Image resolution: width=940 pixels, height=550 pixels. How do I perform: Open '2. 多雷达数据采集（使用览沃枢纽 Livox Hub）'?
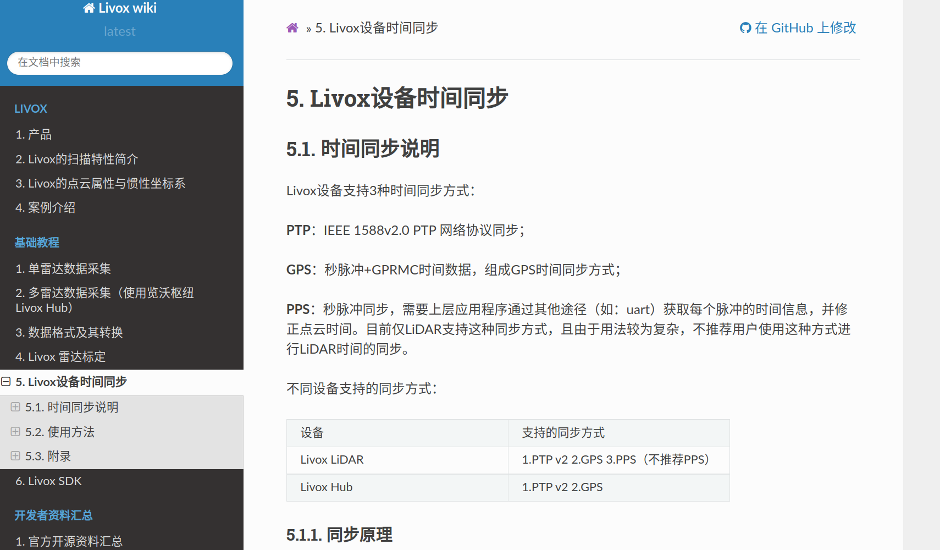[x=121, y=300]
